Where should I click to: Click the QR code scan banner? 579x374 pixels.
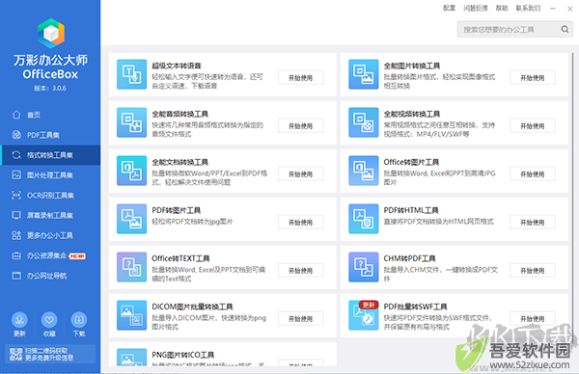pos(50,354)
